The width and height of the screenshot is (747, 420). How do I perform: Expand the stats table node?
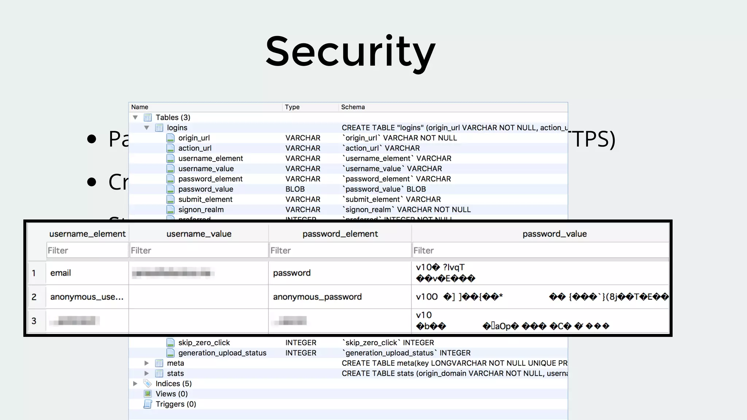click(x=147, y=373)
